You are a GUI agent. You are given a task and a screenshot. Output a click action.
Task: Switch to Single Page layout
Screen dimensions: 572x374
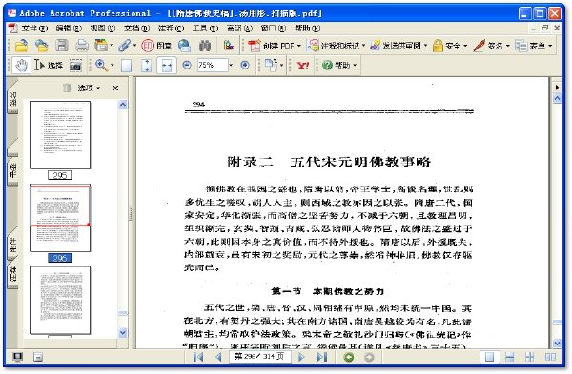tap(489, 357)
